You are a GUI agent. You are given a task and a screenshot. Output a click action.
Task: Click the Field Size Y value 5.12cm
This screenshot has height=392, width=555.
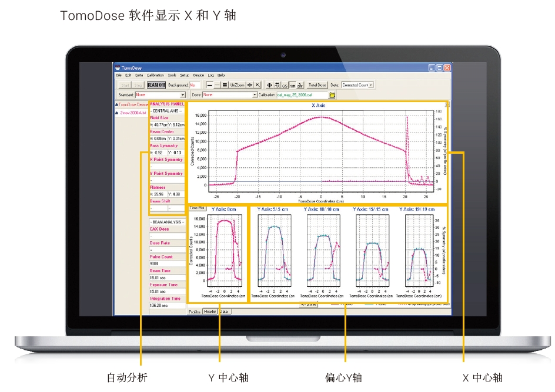[176, 124]
